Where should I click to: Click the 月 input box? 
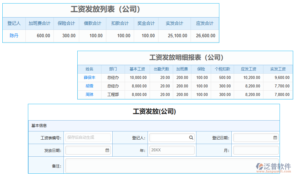pos(255,150)
